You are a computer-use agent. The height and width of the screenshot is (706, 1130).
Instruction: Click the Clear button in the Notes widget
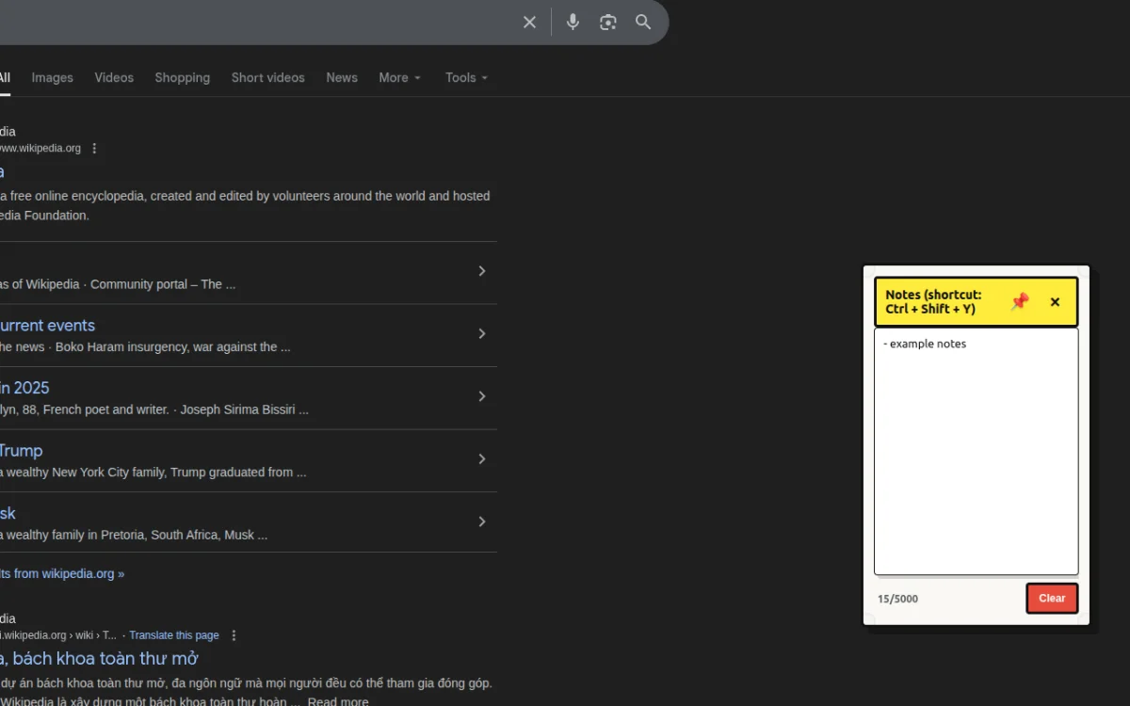point(1052,598)
